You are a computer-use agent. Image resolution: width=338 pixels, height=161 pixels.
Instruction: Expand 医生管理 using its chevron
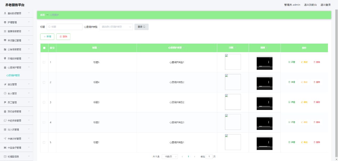29,84
